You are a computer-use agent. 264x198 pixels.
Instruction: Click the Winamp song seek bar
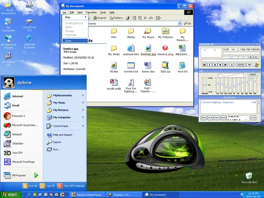[230, 60]
